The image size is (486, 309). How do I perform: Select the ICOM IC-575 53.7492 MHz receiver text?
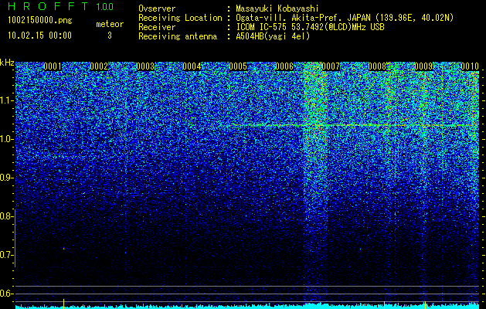pyautogui.click(x=310, y=27)
